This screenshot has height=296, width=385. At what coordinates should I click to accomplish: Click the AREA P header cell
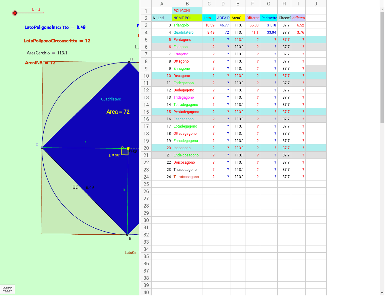pos(223,18)
